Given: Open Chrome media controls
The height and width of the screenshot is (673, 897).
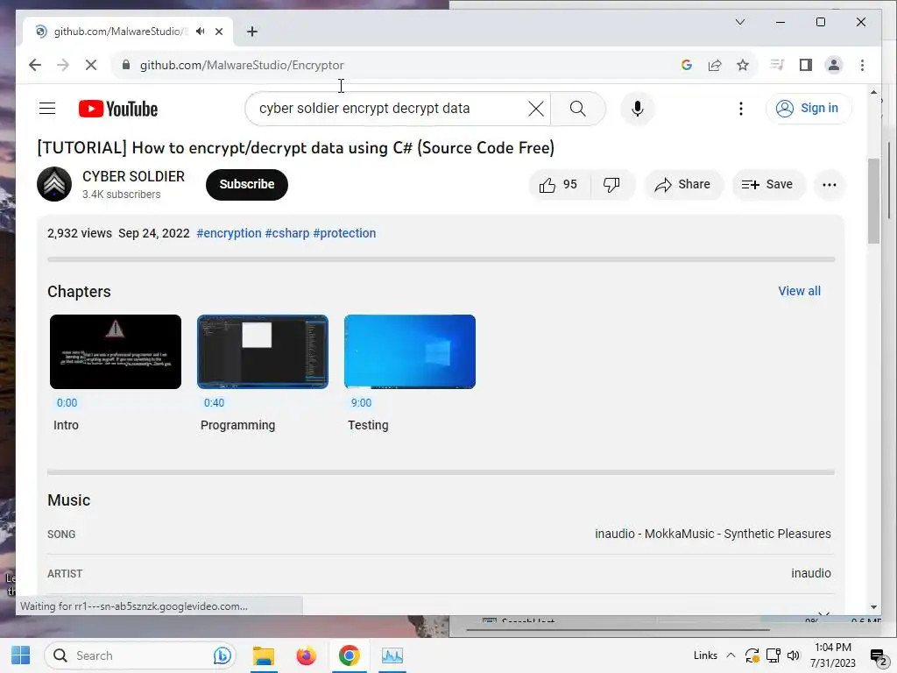Looking at the screenshot, I should 777,65.
